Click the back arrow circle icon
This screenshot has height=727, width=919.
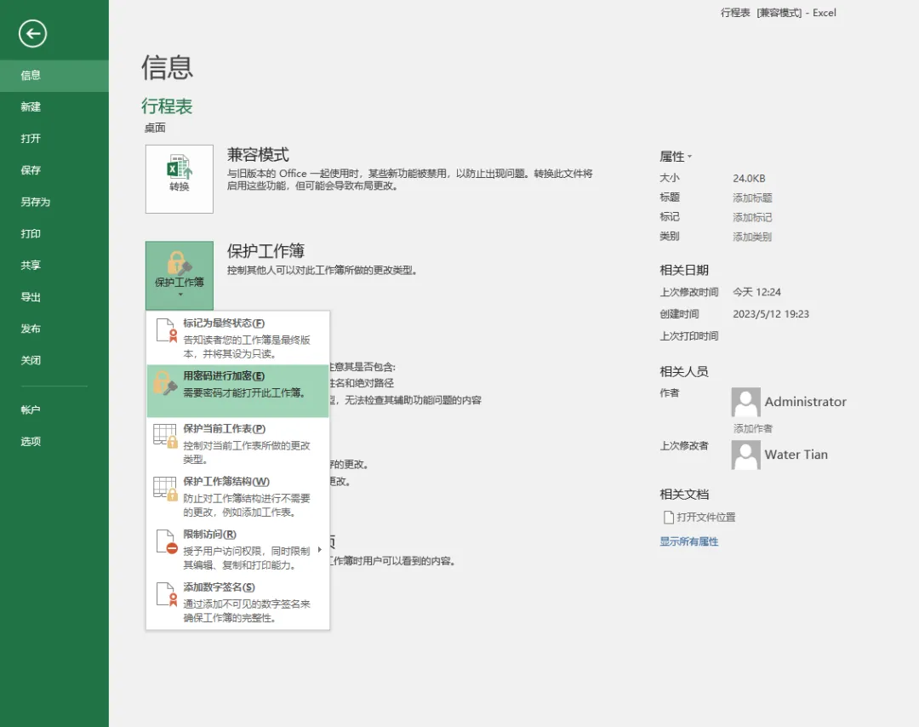[x=32, y=33]
